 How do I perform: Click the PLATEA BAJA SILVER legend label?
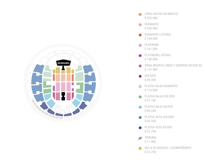pyautogui.click(x=158, y=107)
